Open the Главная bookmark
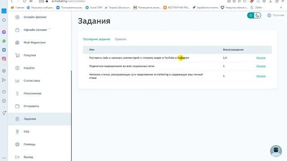The image size is (287, 161). coord(17,8)
